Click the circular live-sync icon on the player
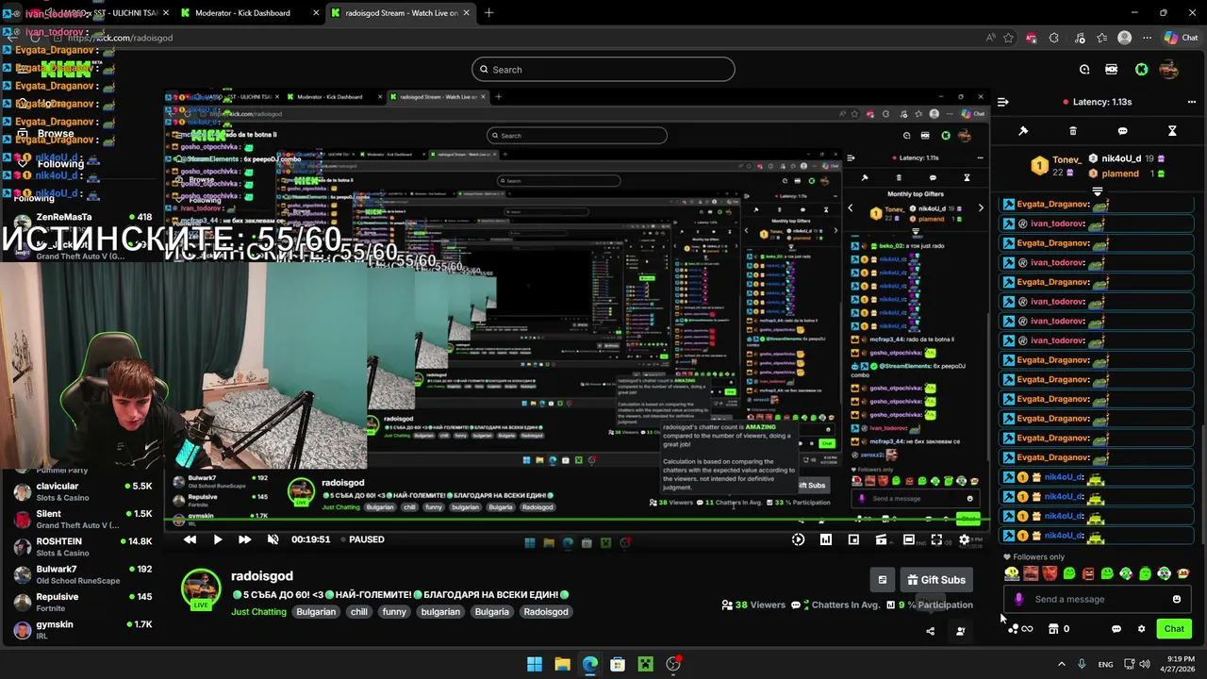This screenshot has width=1207, height=679. click(798, 539)
